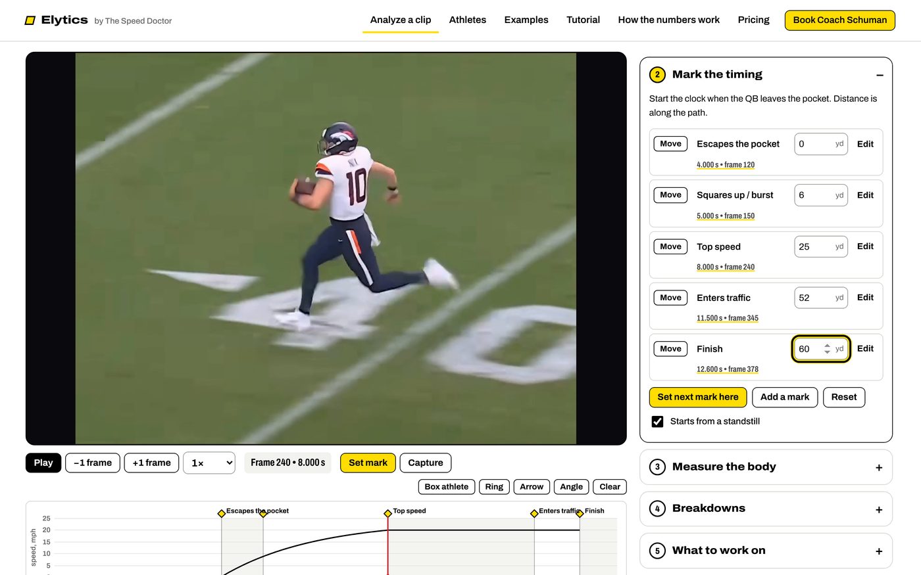Click the yellow Set mark button
Image resolution: width=921 pixels, height=575 pixels.
tap(368, 463)
